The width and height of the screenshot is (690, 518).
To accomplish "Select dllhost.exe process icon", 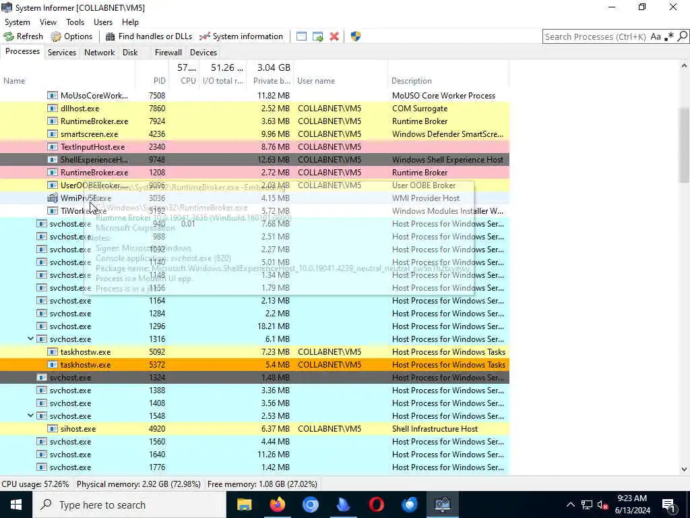I will (x=53, y=109).
